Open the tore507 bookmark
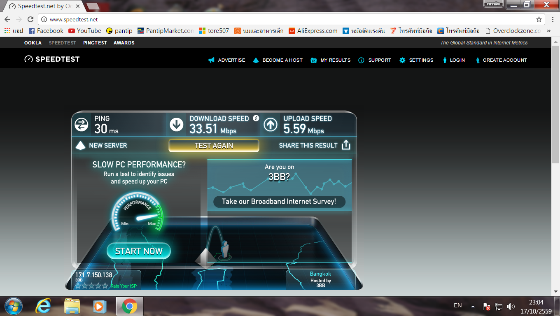Screen dimensions: 560x316 214,31
